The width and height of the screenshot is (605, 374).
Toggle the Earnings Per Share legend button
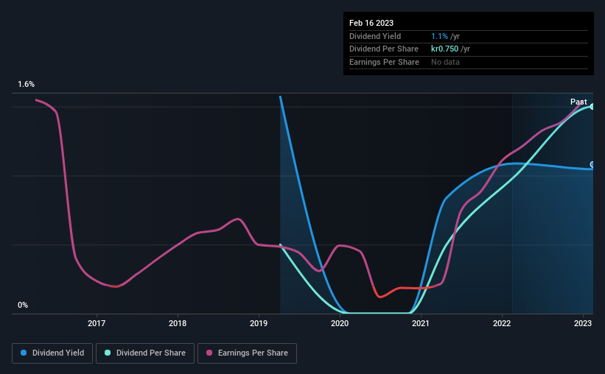247,353
